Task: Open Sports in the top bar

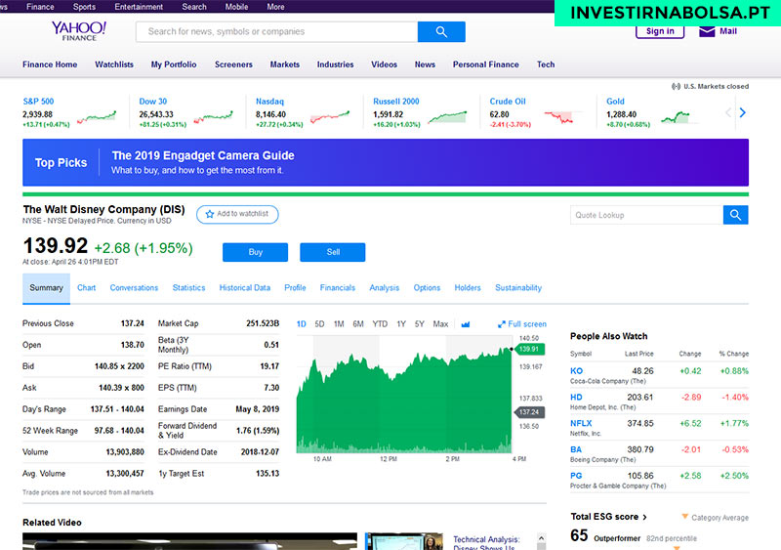Action: [x=84, y=7]
